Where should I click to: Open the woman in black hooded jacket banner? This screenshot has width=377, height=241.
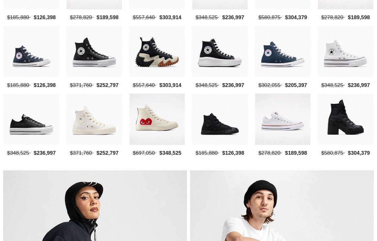95,206
